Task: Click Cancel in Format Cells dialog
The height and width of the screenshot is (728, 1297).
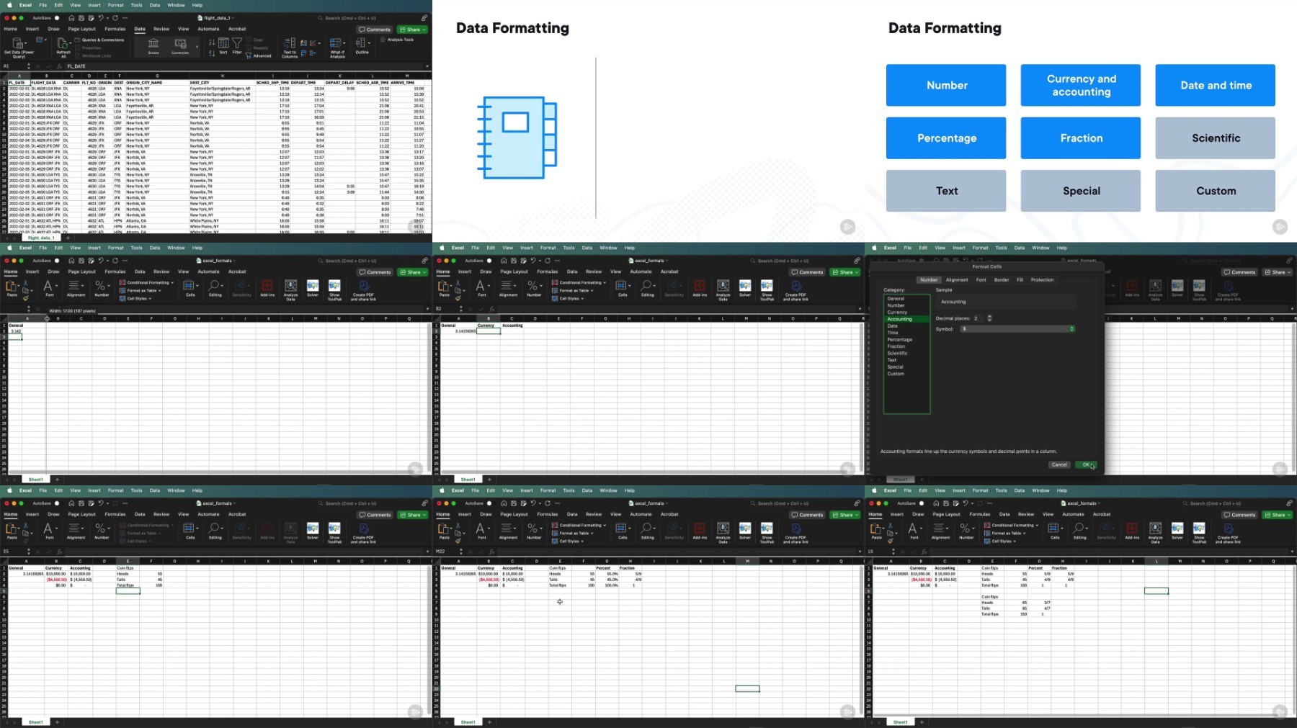Action: click(x=1059, y=464)
